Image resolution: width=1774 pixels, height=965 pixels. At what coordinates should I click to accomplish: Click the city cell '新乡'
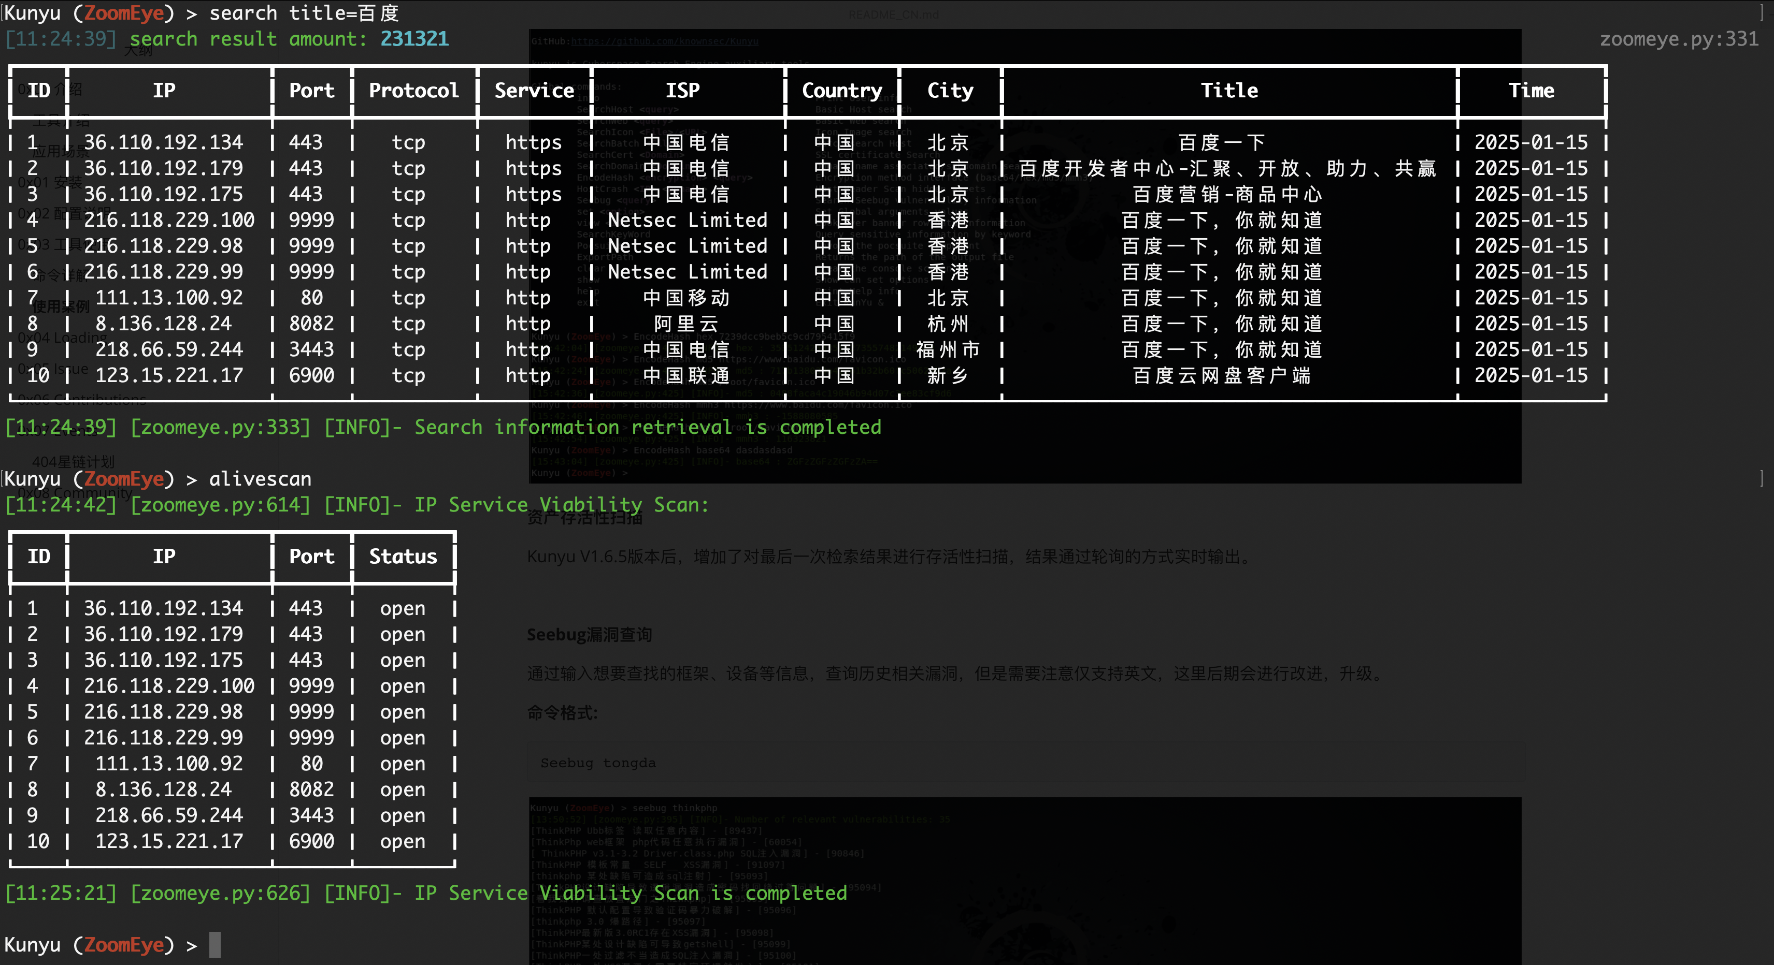pos(948,375)
